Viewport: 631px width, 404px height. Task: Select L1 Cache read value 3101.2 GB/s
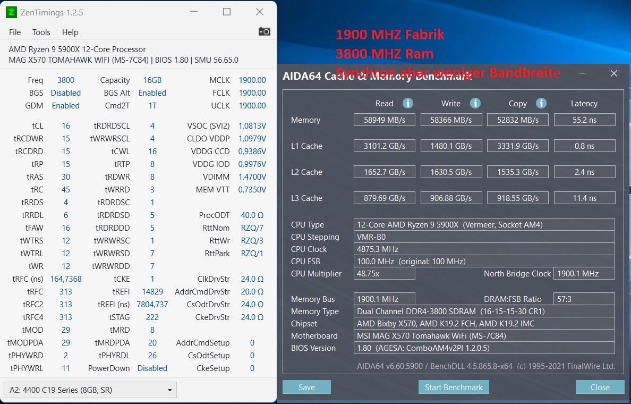tap(385, 146)
